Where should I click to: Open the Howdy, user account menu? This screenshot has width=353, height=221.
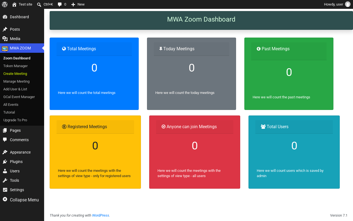[x=337, y=4]
